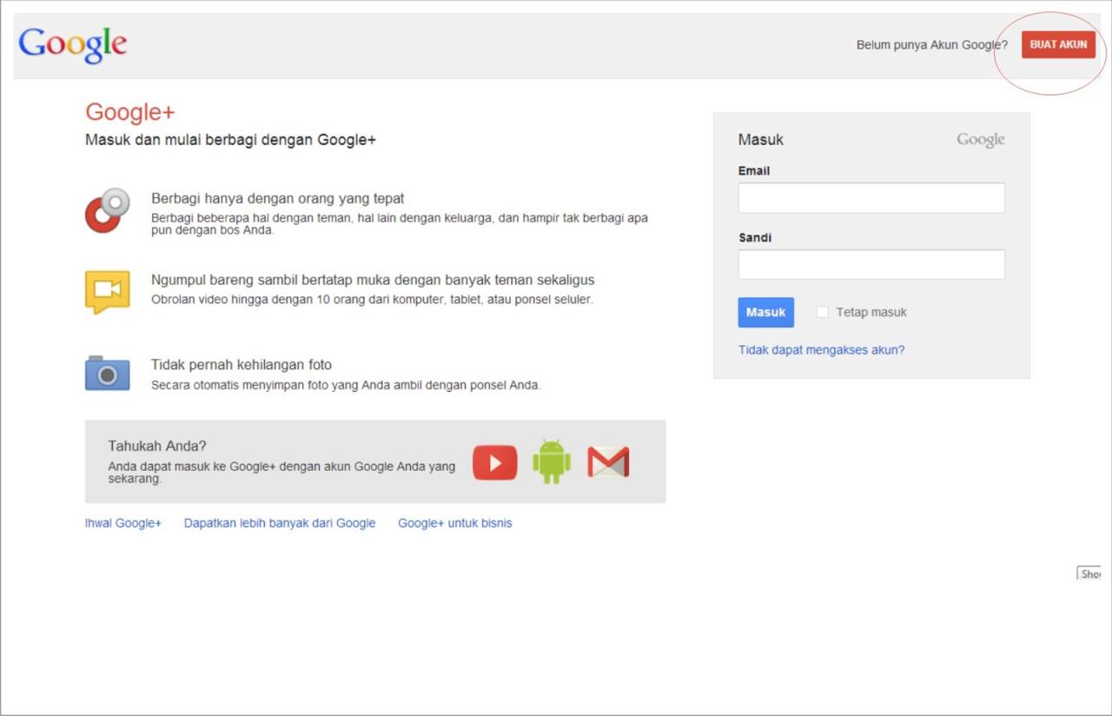The height and width of the screenshot is (716, 1112).
Task: Open Dapatkan lebih banyak dari Google link
Action: pos(280,523)
